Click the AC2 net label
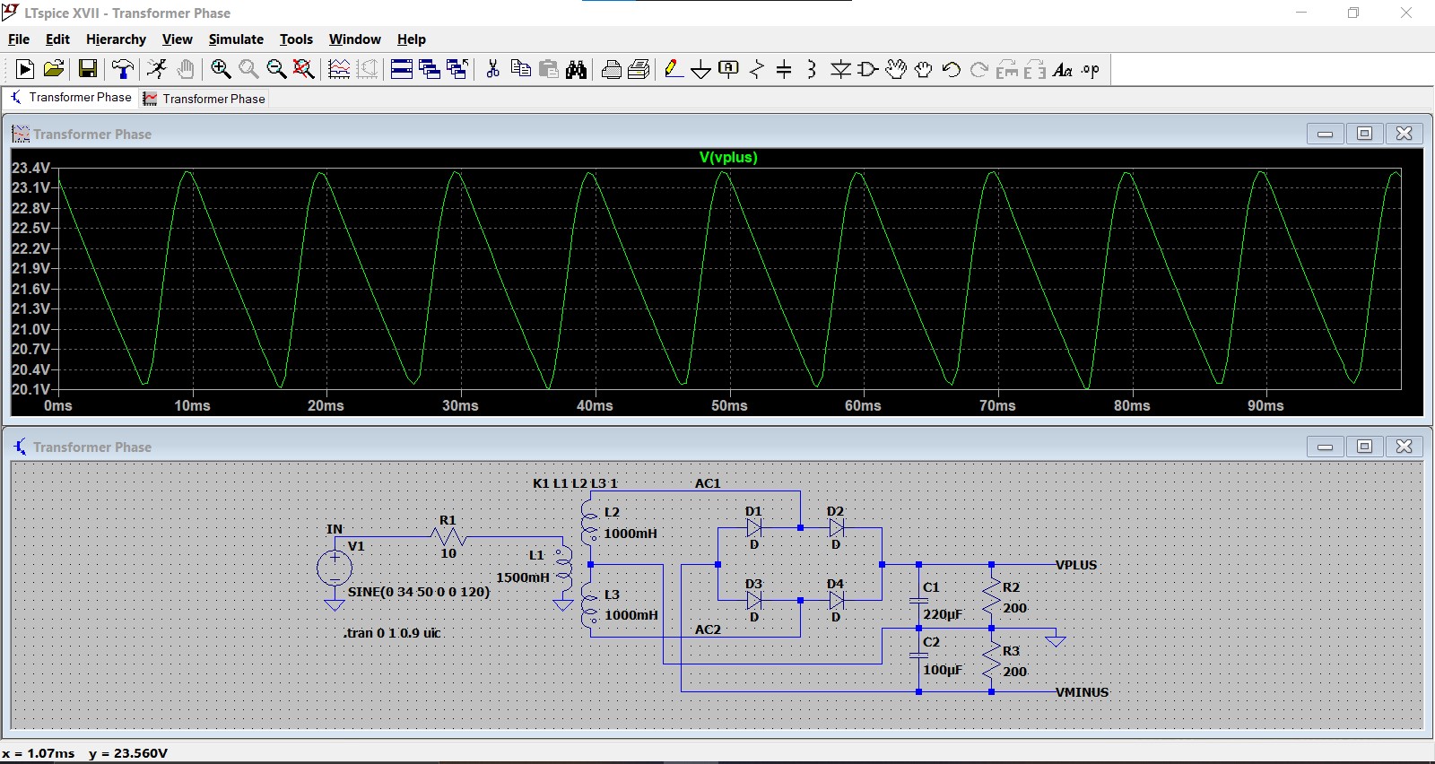1435x764 pixels. (708, 629)
